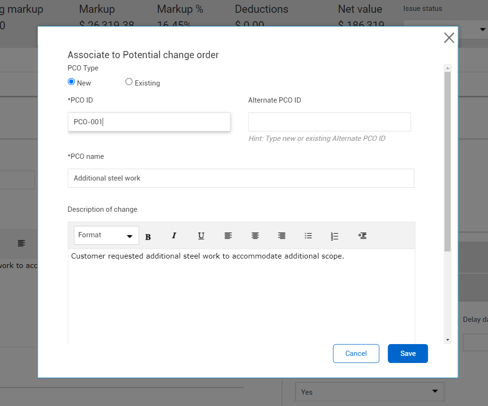Create a bulleted list in the description
This screenshot has width=488, height=406.
[x=308, y=236]
